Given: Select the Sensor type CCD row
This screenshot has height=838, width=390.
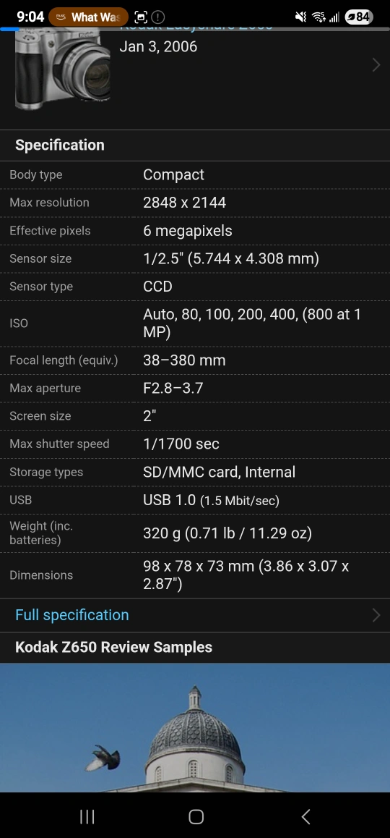Looking at the screenshot, I should (x=195, y=287).
